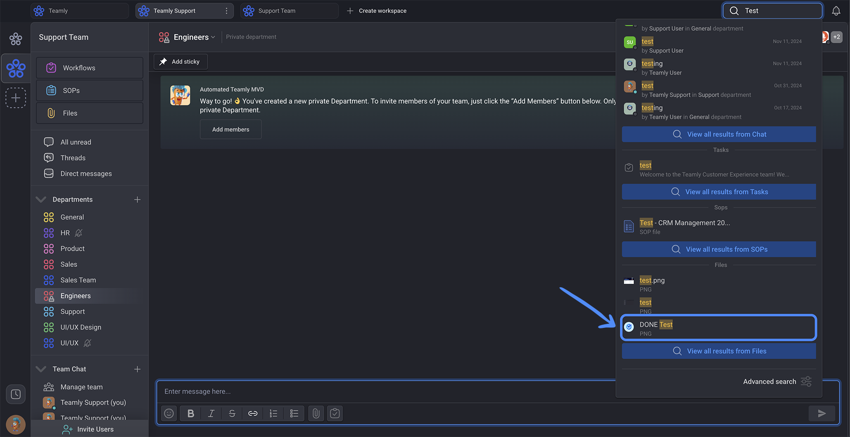Open the DONE Test file result
This screenshot has width=850, height=437.
tap(719, 328)
